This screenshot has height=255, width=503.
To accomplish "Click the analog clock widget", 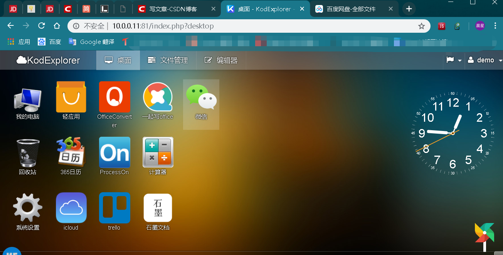I will point(453,133).
